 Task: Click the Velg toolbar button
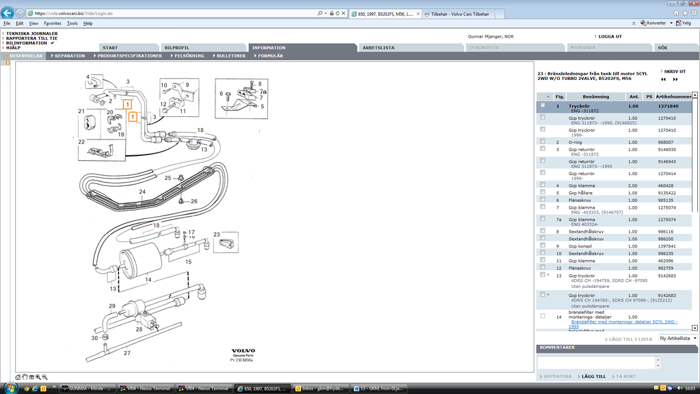coord(683,23)
